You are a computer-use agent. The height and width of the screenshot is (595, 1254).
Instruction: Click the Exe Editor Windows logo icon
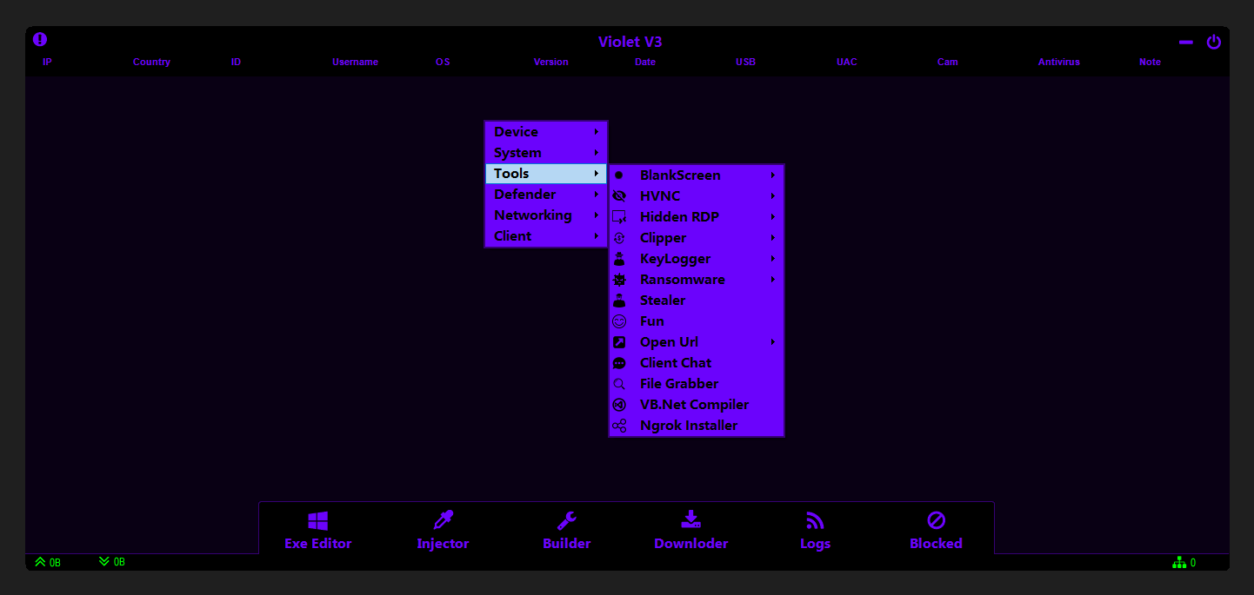pos(317,521)
